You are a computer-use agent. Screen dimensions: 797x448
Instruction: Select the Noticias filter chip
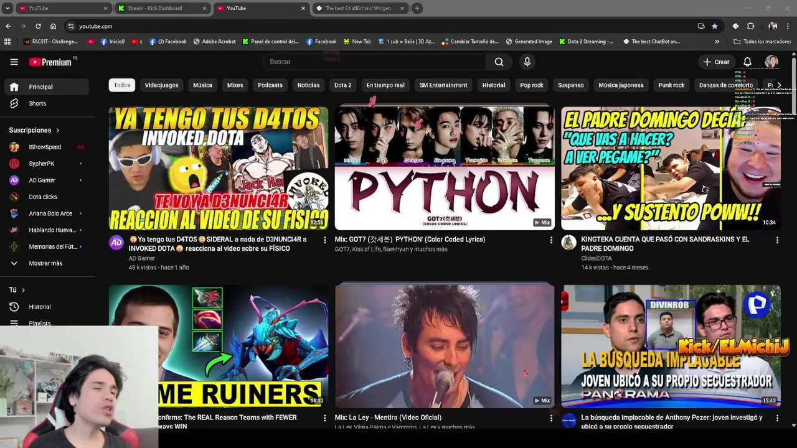308,85
